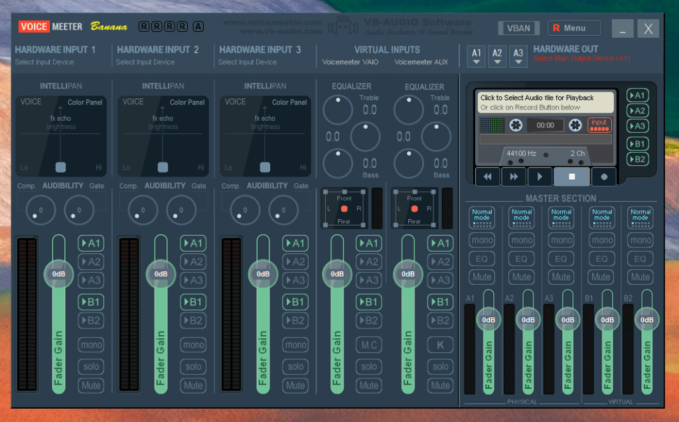679x422 pixels.
Task: Cycle Normal mode on A1 master bus
Action: coord(482,217)
